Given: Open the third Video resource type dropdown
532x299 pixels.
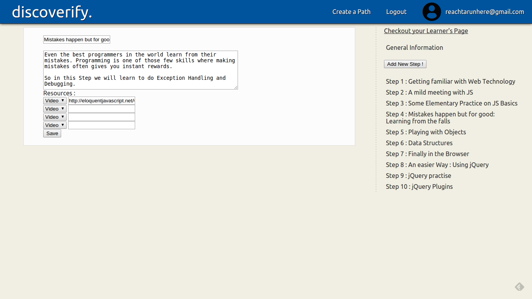Looking at the screenshot, I should tap(55, 117).
